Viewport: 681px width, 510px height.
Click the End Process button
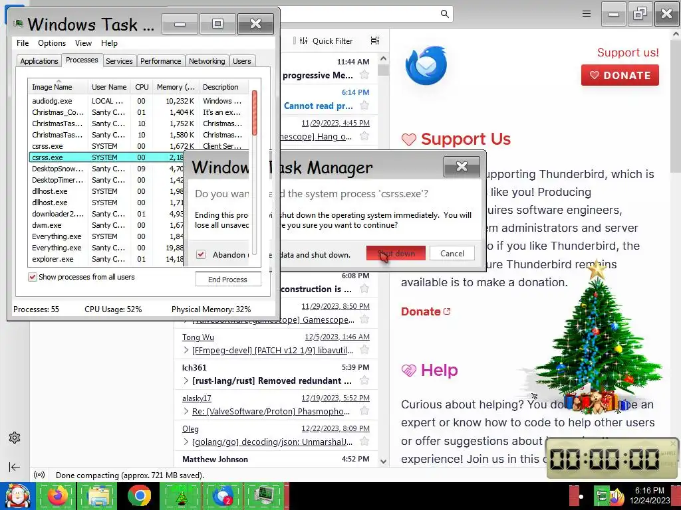pos(228,280)
